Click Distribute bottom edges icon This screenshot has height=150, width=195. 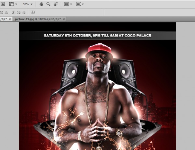click(x=6, y=12)
